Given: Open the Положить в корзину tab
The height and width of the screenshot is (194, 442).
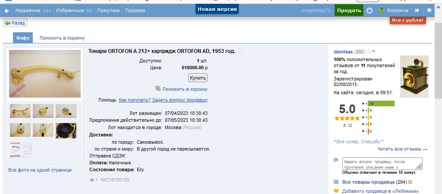Looking at the screenshot, I should tap(62, 38).
